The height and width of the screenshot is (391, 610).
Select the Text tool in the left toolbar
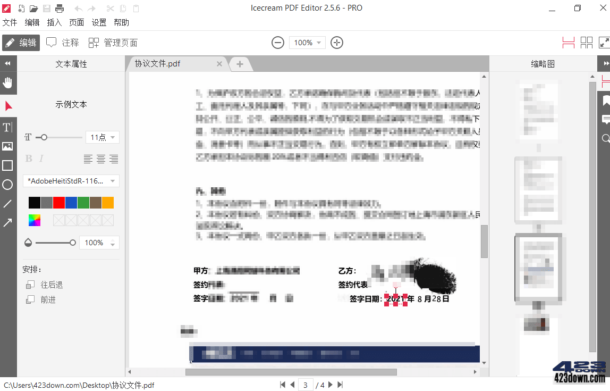(7, 127)
